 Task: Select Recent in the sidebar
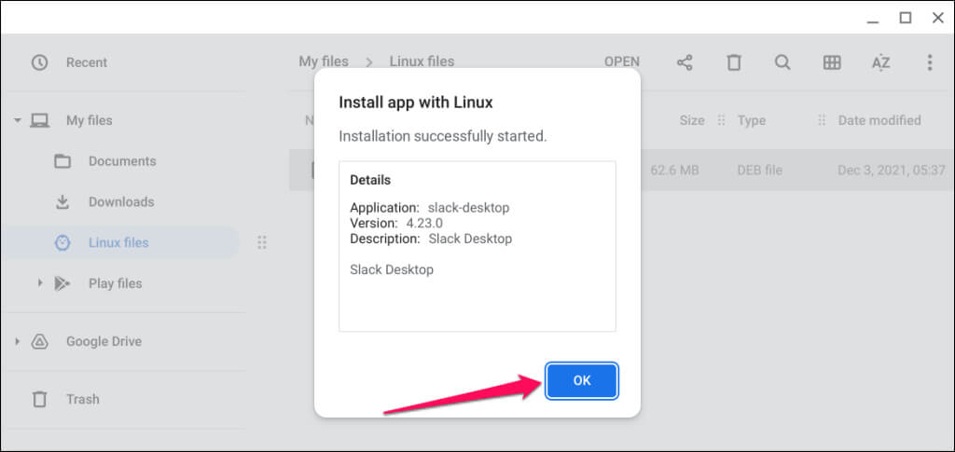(x=86, y=62)
